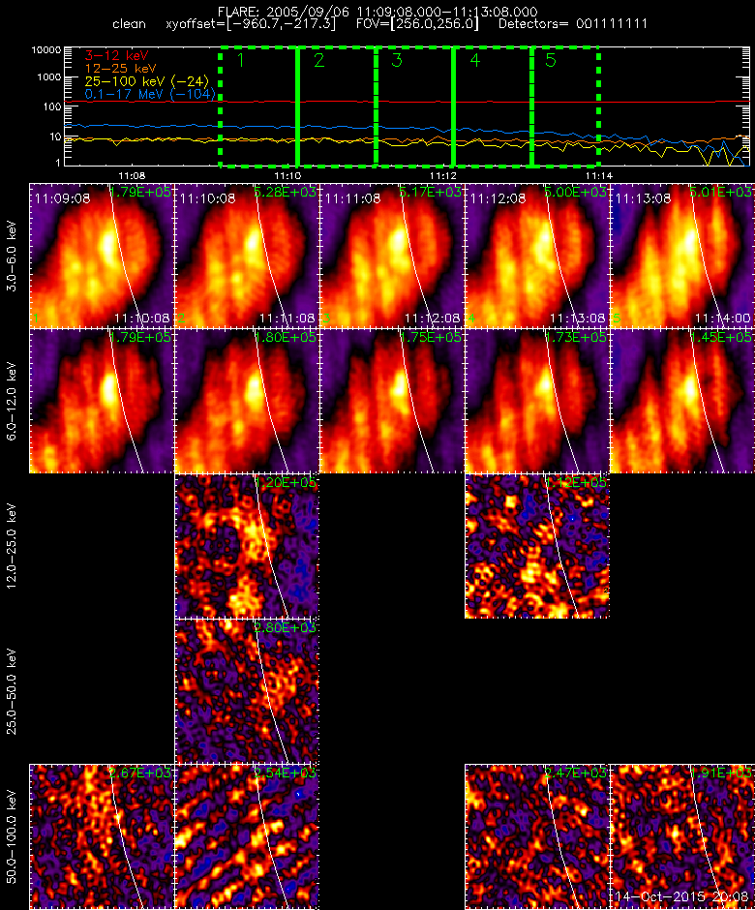Click the 11:10 time axis label
Screen dimensions: 755x910
coord(287,176)
